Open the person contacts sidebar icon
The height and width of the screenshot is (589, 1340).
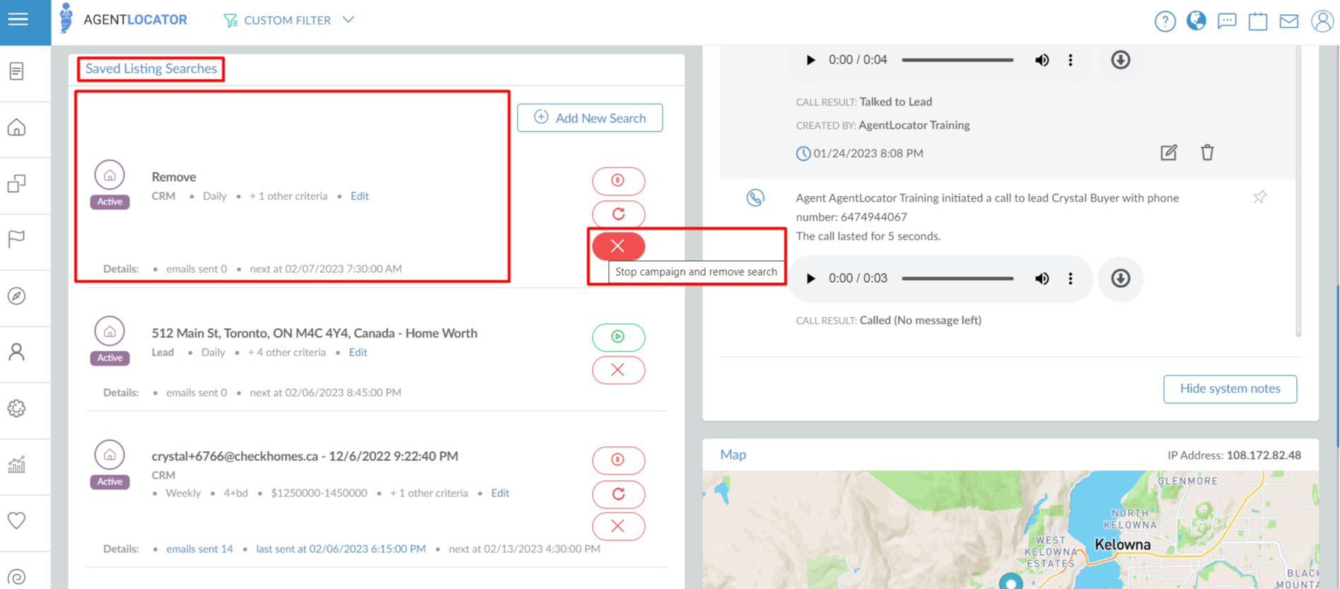tap(17, 351)
